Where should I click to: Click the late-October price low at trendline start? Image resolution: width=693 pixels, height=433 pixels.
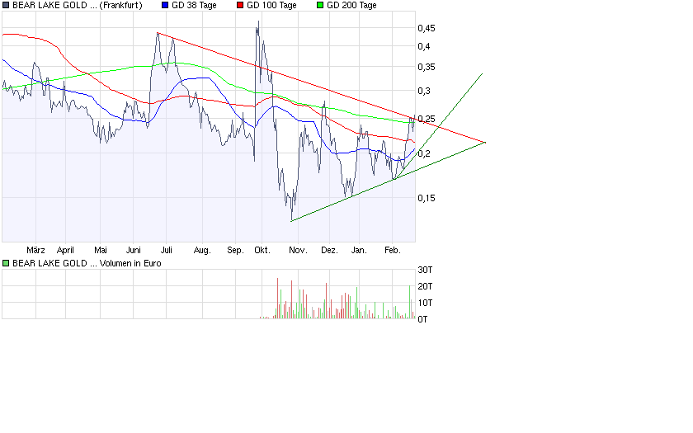point(292,220)
